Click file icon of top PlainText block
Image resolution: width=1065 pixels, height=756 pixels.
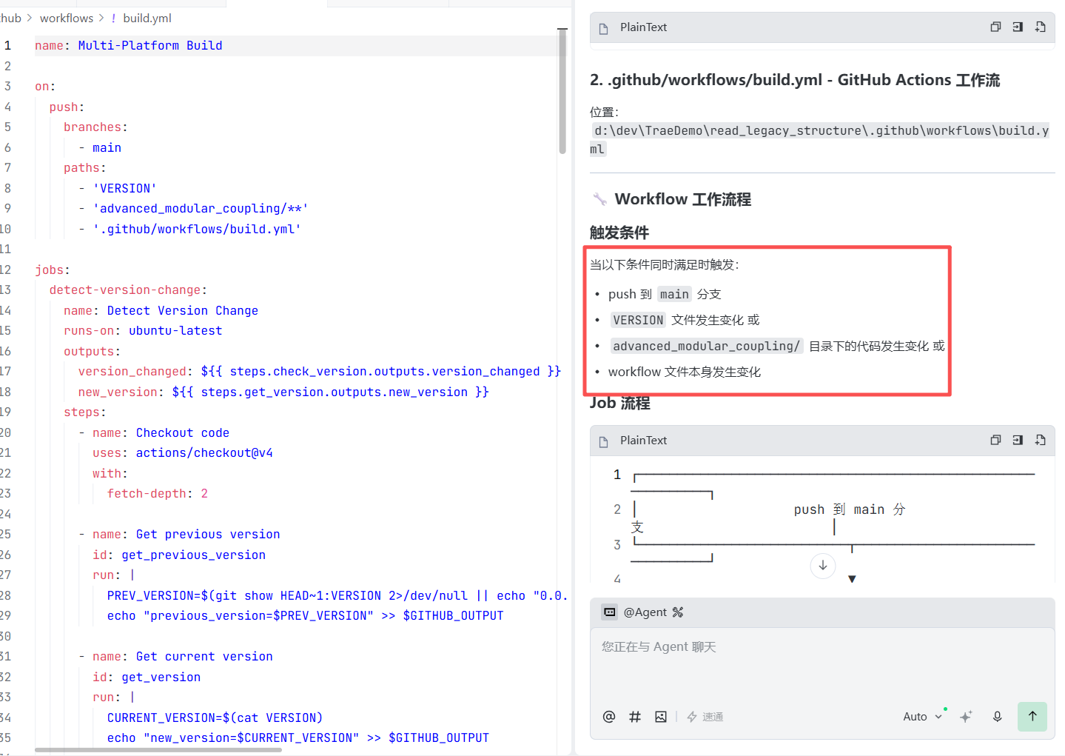coord(604,28)
